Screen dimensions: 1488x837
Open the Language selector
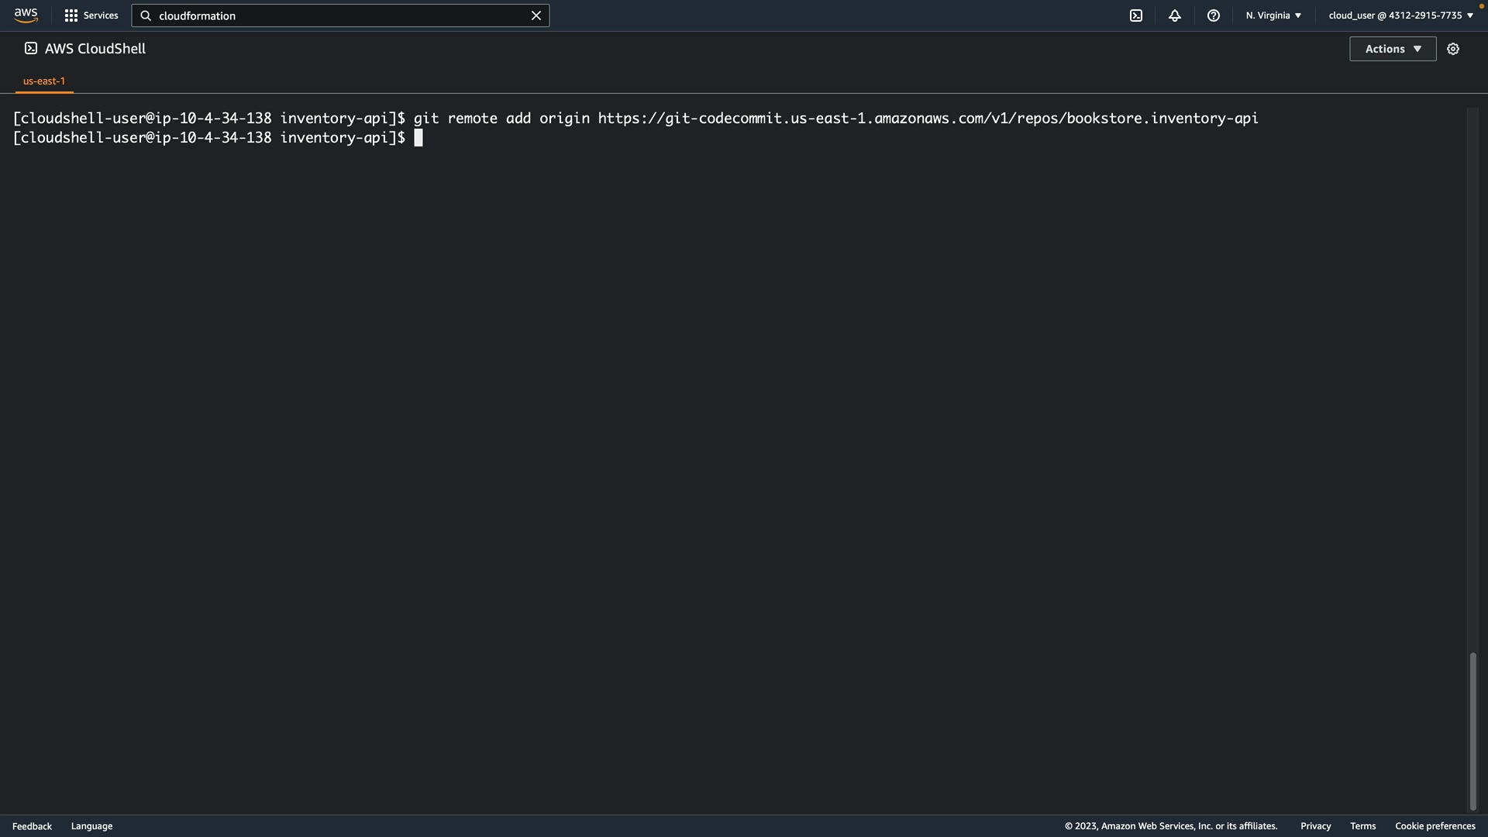click(91, 826)
